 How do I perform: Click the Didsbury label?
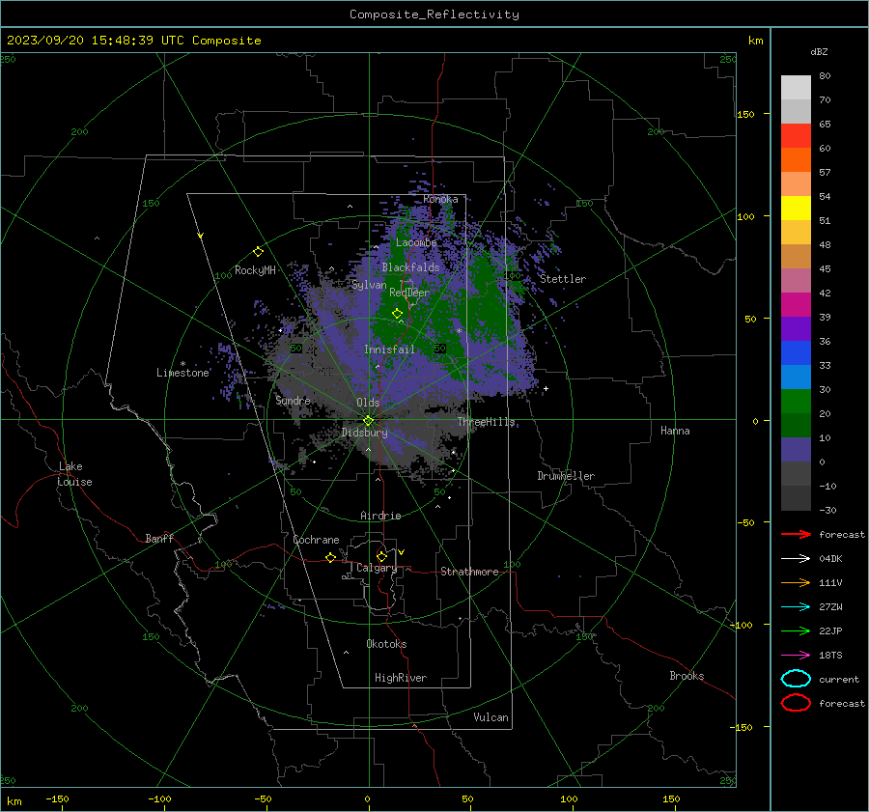click(364, 433)
